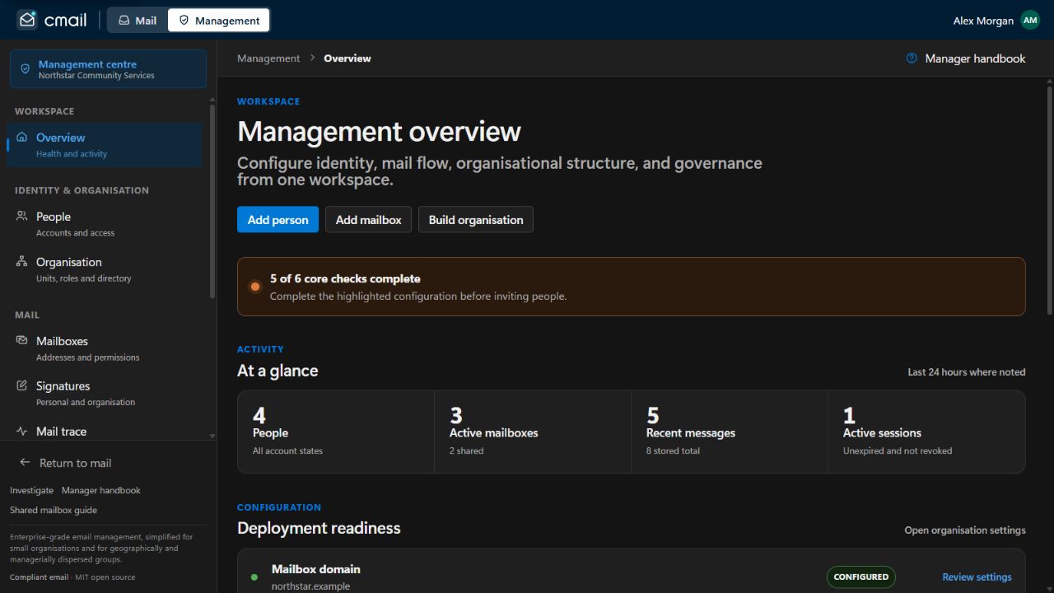The width and height of the screenshot is (1054, 593).
Task: Switch to the Management tab
Action: click(219, 21)
